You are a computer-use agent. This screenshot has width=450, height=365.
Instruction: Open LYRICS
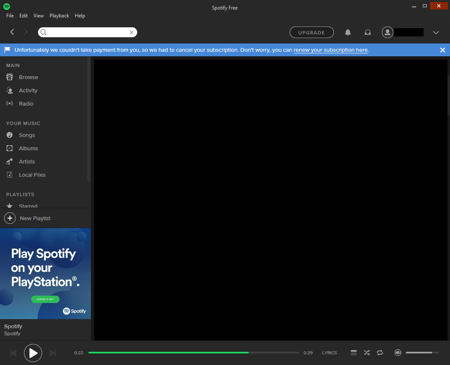(329, 353)
